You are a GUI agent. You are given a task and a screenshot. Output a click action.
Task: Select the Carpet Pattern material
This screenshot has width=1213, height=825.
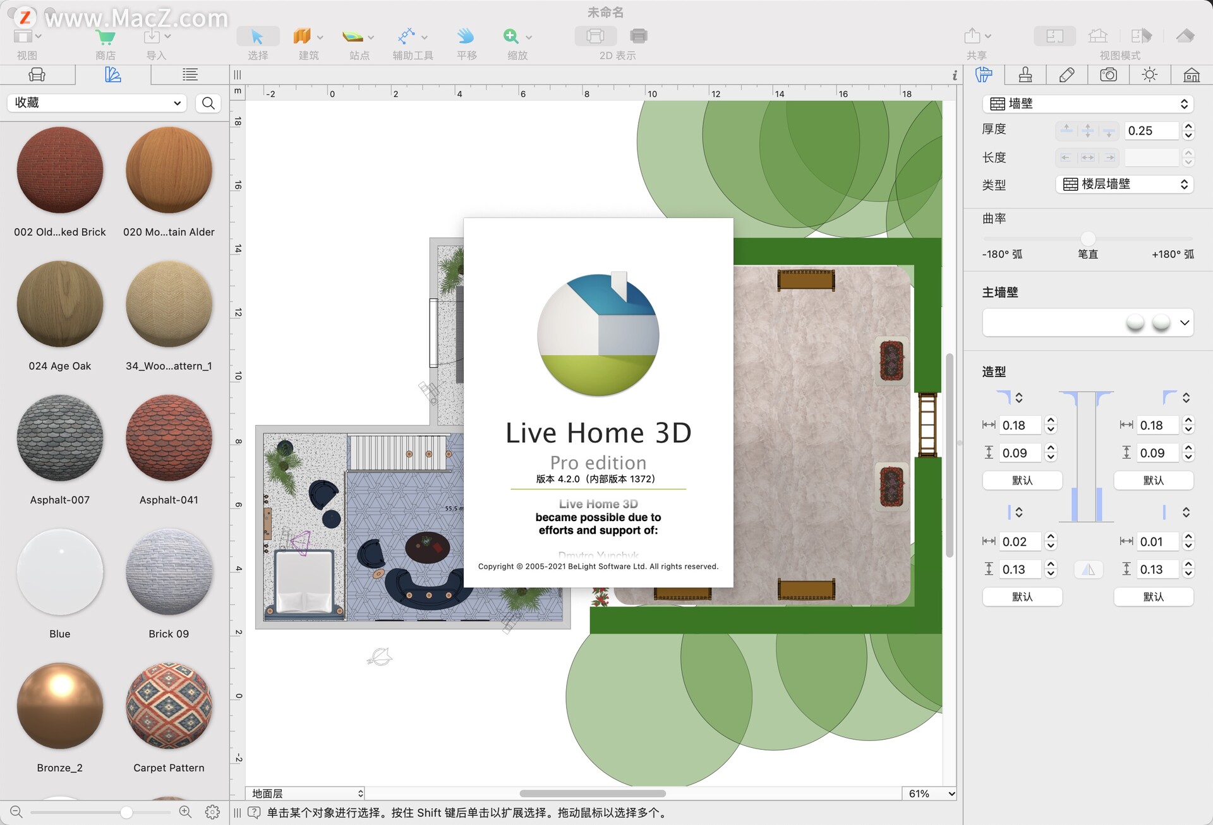(x=169, y=706)
